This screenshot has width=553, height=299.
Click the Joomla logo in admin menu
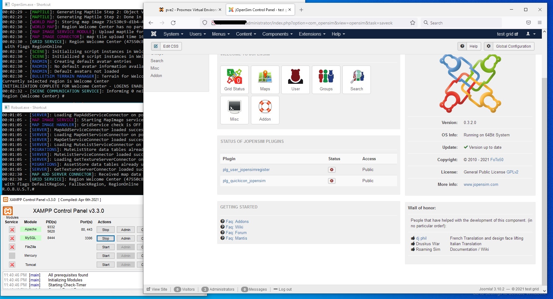154,34
